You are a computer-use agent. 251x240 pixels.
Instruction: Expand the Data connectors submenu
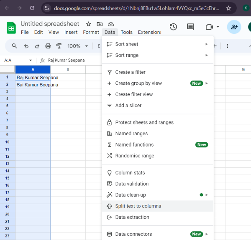(x=207, y=234)
